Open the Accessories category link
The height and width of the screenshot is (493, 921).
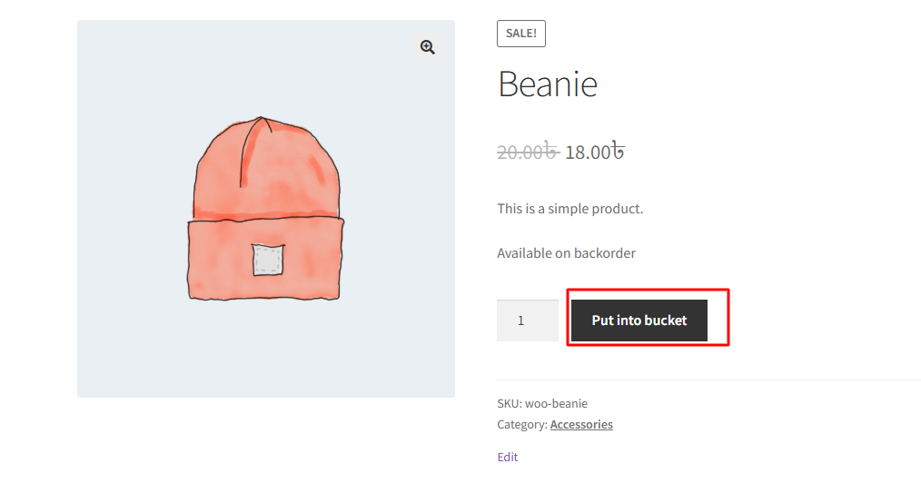581,424
